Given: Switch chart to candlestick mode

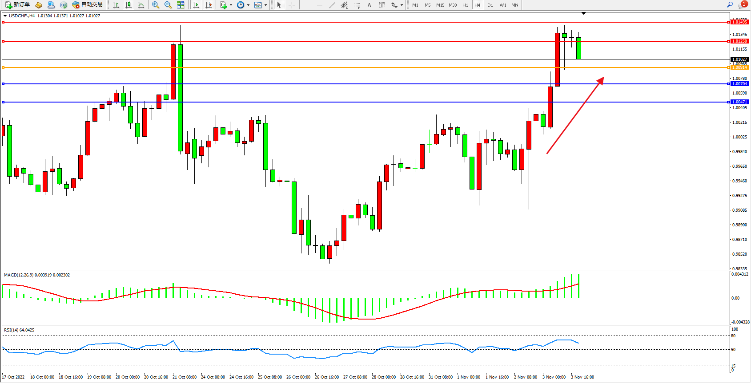Looking at the screenshot, I should 129,5.
